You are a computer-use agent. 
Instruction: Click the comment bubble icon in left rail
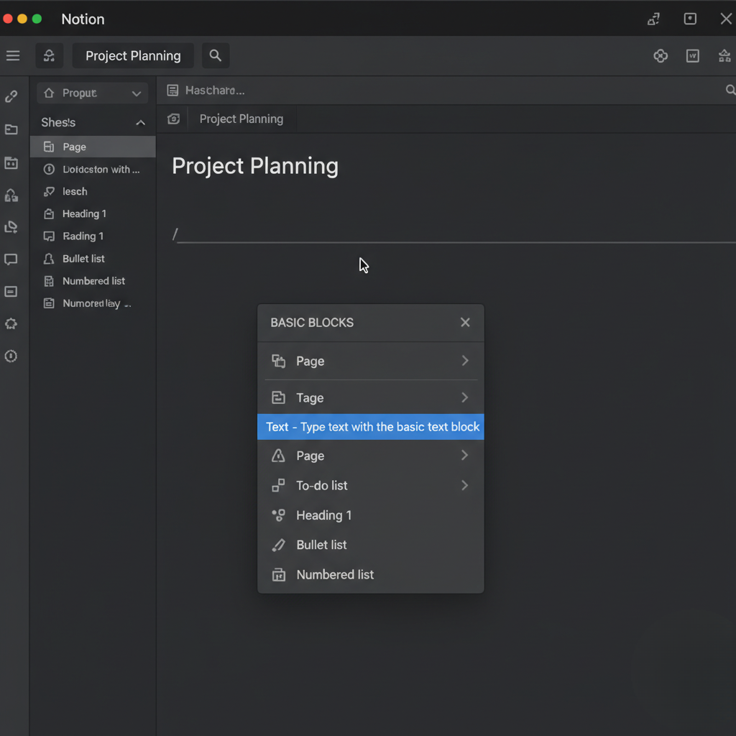click(11, 259)
